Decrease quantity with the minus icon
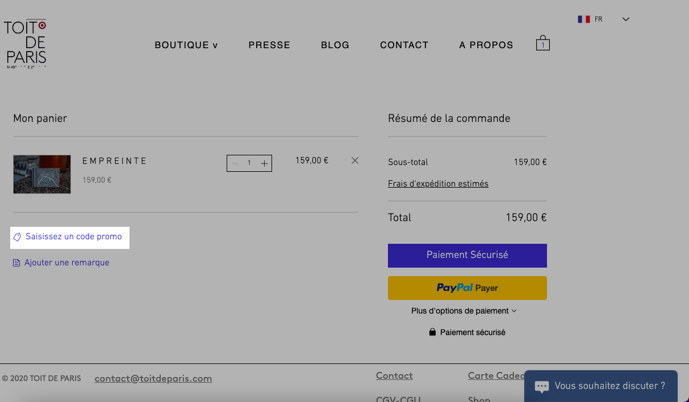This screenshot has height=402, width=689. click(235, 163)
